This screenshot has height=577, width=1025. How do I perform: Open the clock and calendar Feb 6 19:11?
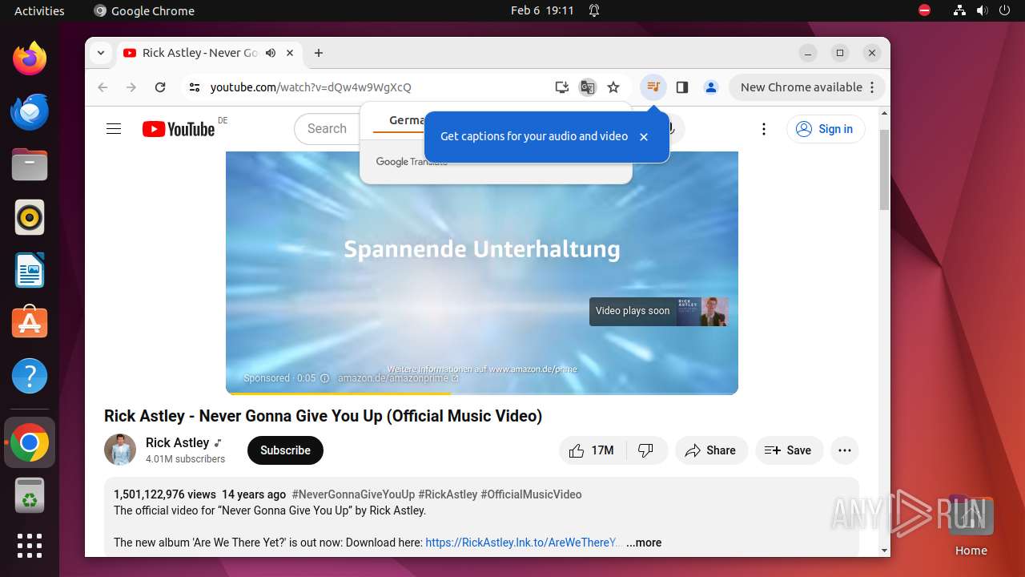(x=542, y=10)
